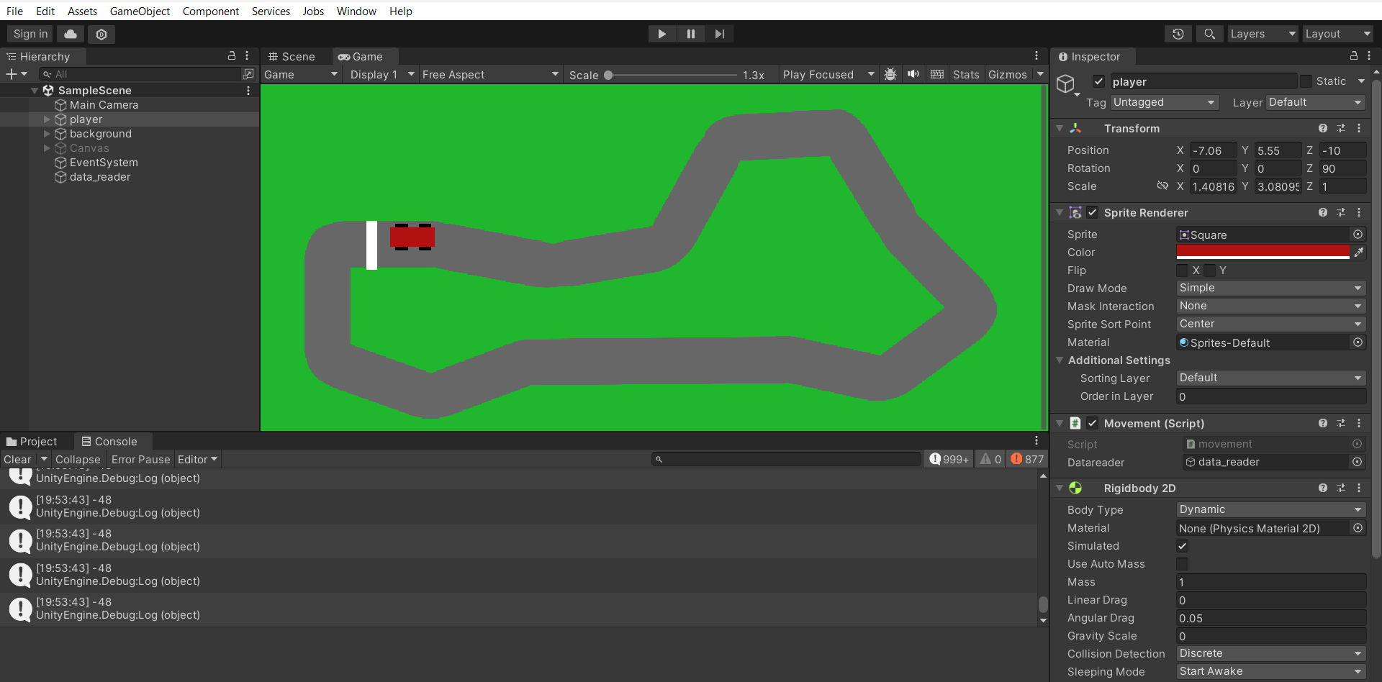Click the Step frame button
The width and height of the screenshot is (1382, 682).
(719, 34)
